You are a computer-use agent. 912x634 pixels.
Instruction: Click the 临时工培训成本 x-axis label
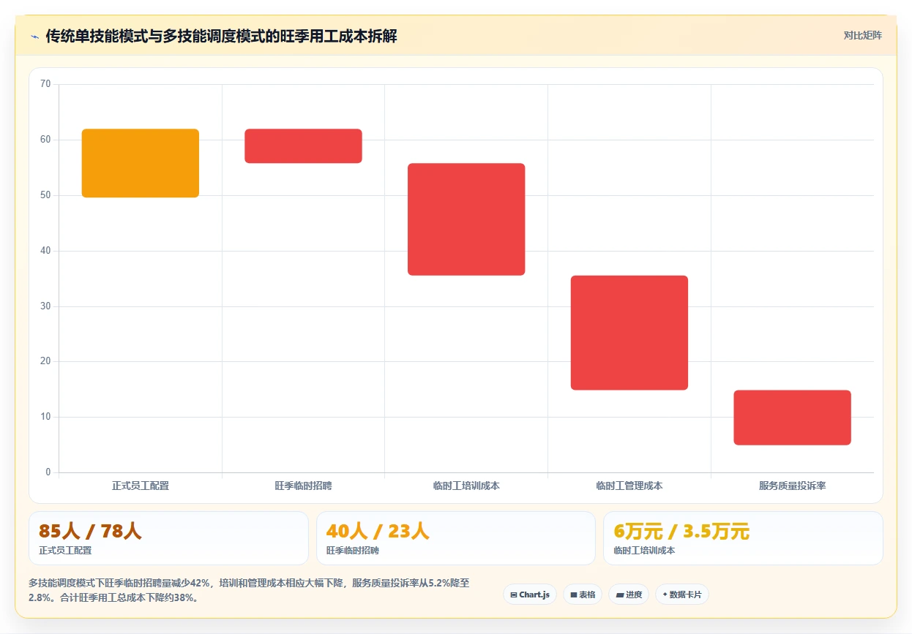pos(466,486)
